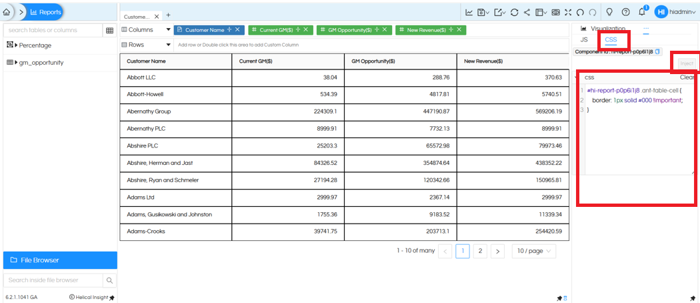
Task: Focus the search tables or columns field
Action: [x=53, y=30]
